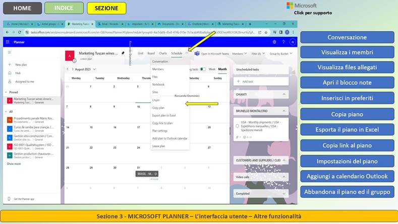Screen dimensions: 398x224
Task: Open the BRASIL task on day 31
Action: (147, 174)
